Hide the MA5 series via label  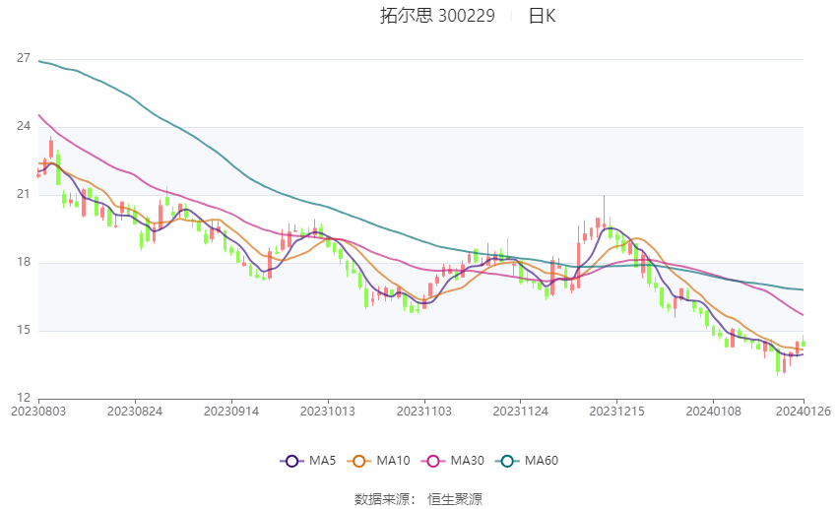pos(322,461)
